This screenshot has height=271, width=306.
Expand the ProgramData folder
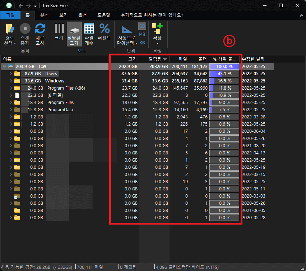click(11, 110)
